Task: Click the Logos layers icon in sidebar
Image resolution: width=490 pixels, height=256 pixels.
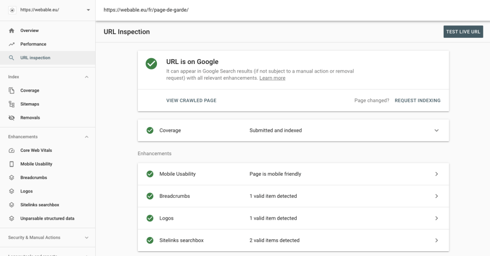Action: click(x=11, y=191)
